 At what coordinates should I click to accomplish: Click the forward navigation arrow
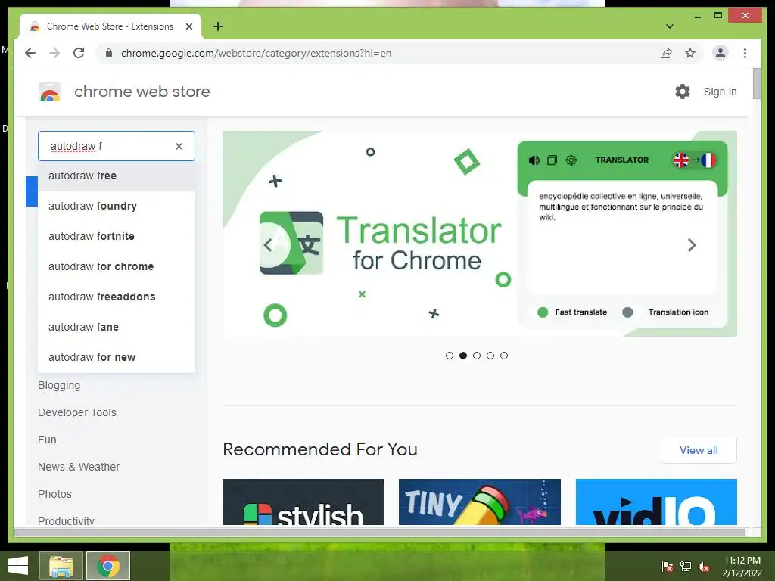(54, 54)
